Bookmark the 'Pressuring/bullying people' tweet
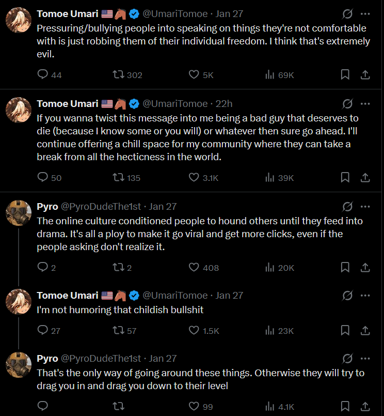 point(345,74)
